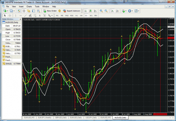
Task: Switch to M15 timeframe
Action: coord(67,16)
